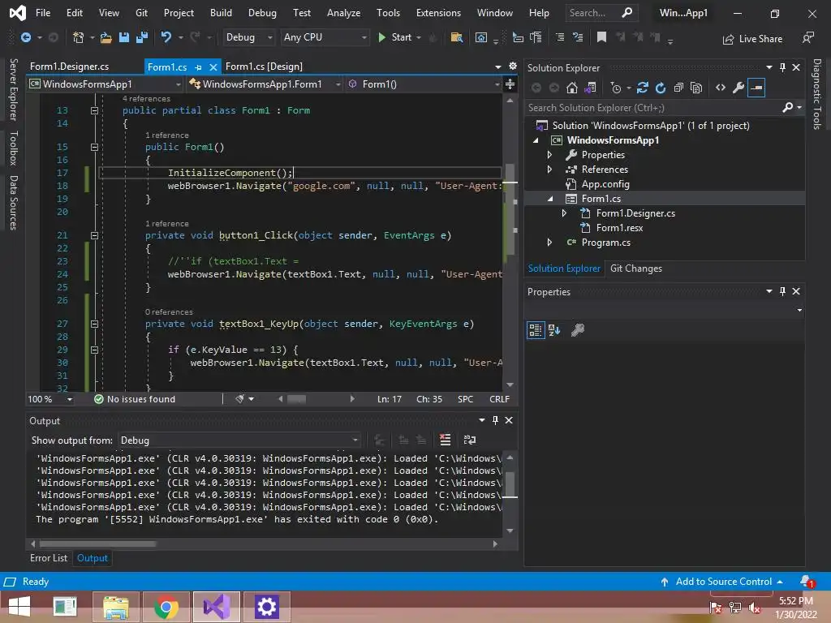Open project properties via the wrench icon

pos(738,88)
